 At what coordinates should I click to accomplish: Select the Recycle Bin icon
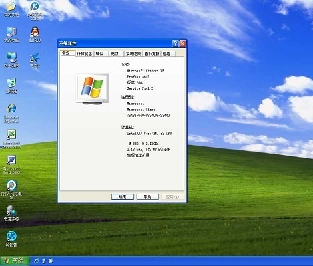11,86
